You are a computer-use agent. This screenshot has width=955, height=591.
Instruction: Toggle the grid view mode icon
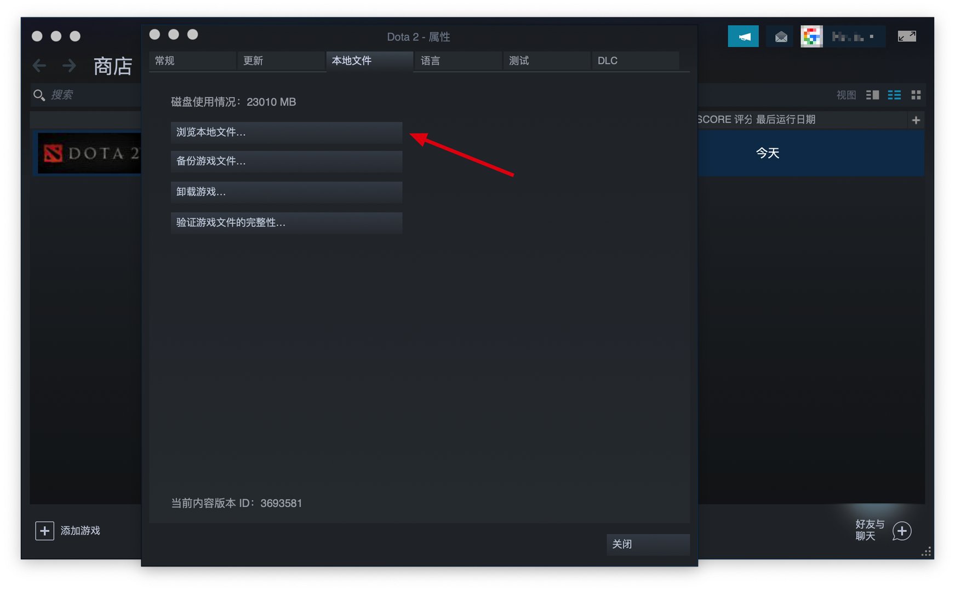pyautogui.click(x=916, y=95)
